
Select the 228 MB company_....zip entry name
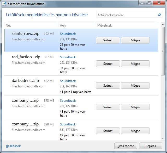[x=25, y=124]
